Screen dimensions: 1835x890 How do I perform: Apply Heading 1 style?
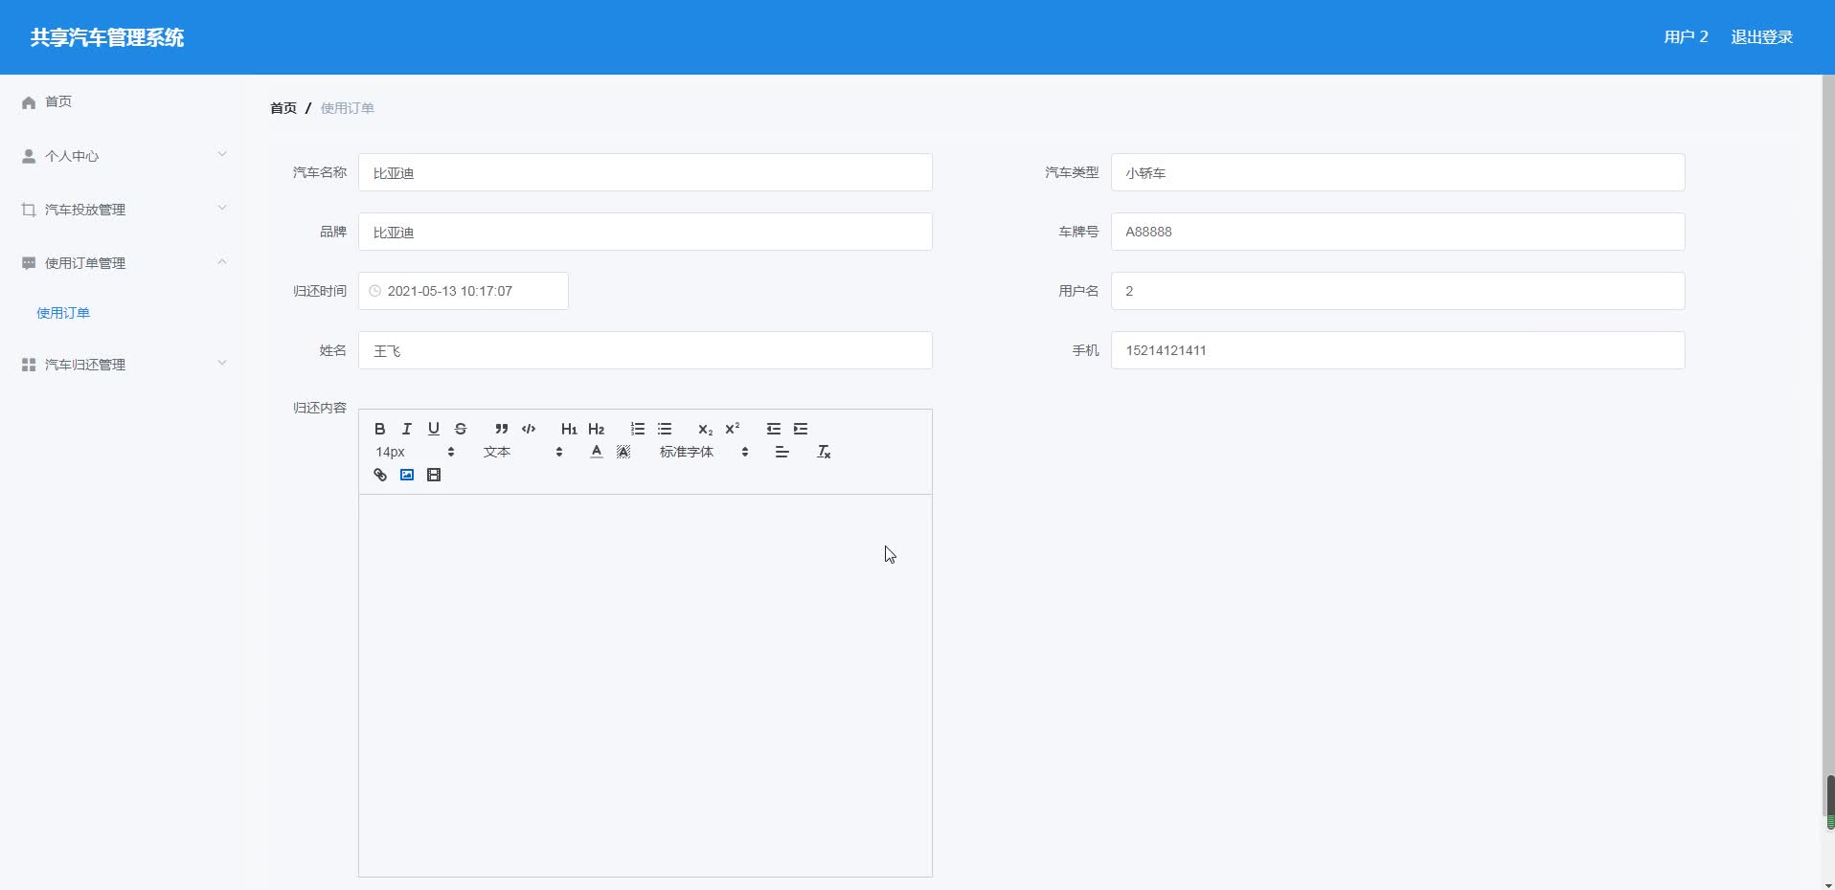pos(569,429)
